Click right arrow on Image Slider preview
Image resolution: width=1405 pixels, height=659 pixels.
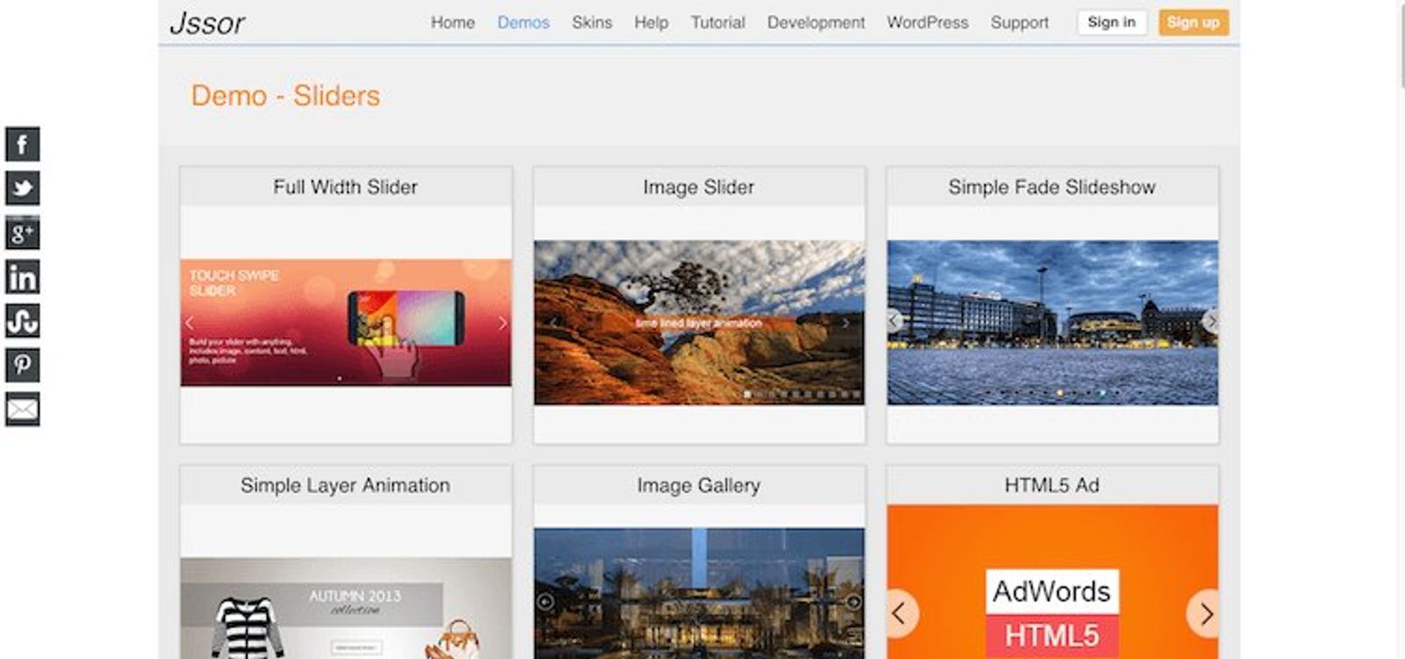pyautogui.click(x=846, y=323)
